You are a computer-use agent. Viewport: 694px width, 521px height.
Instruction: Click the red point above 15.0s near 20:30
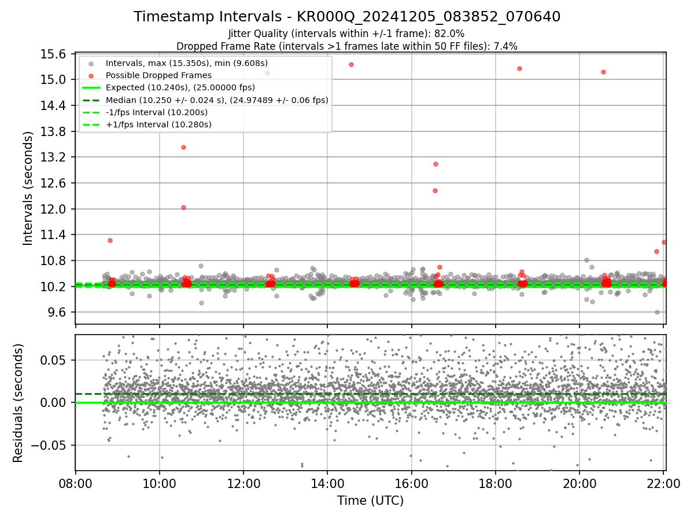pos(603,72)
